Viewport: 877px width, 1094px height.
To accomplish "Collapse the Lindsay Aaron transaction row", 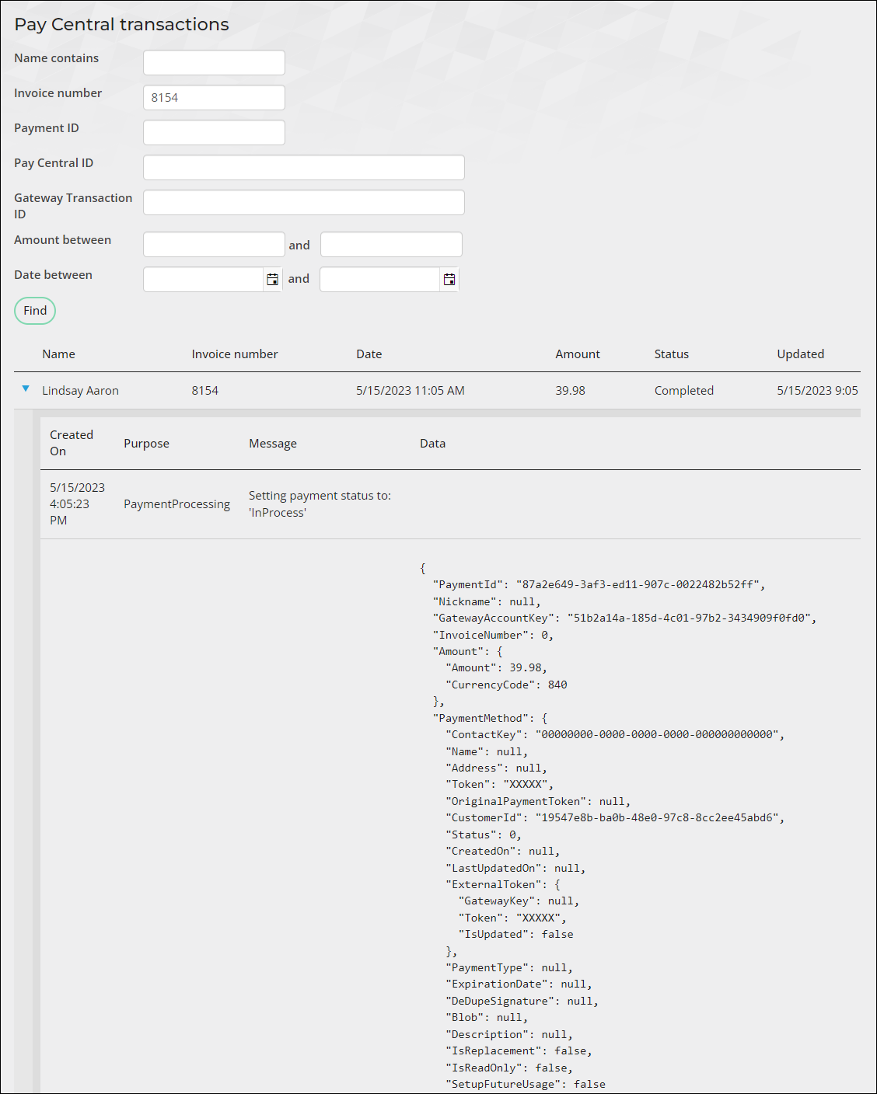I will tap(26, 388).
